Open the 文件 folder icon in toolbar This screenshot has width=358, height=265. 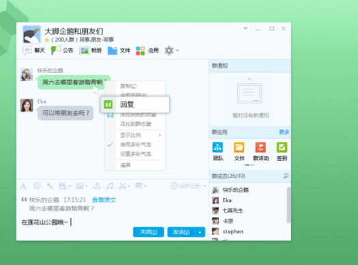113,50
